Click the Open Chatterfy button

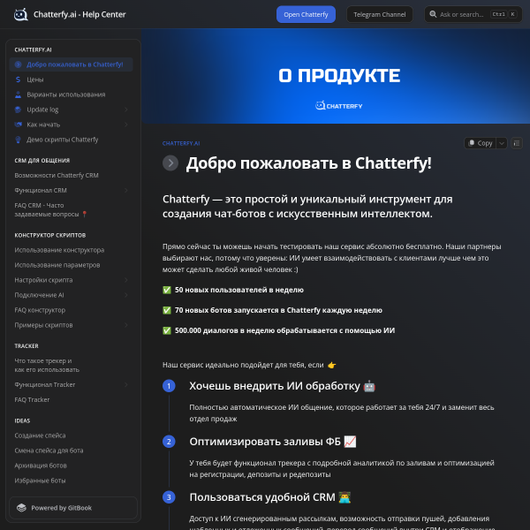tap(306, 14)
